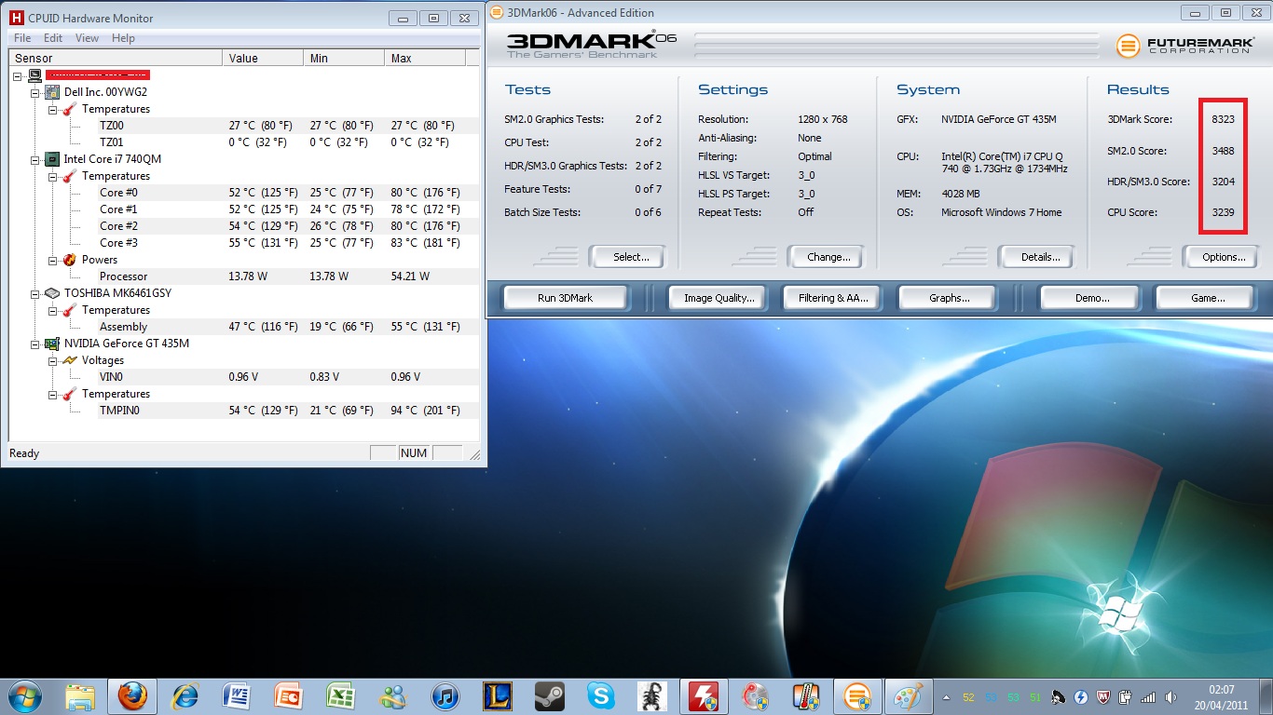The image size is (1273, 715).
Task: Open the Filtering & AA... dialog
Action: click(x=832, y=298)
